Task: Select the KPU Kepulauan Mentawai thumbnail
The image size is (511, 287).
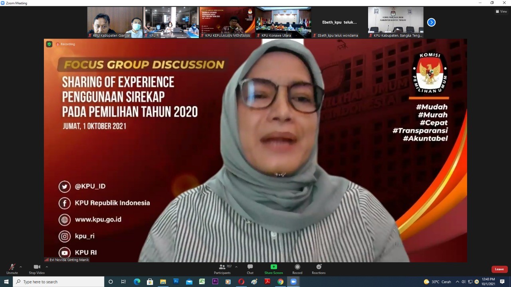Action: pyautogui.click(x=227, y=22)
